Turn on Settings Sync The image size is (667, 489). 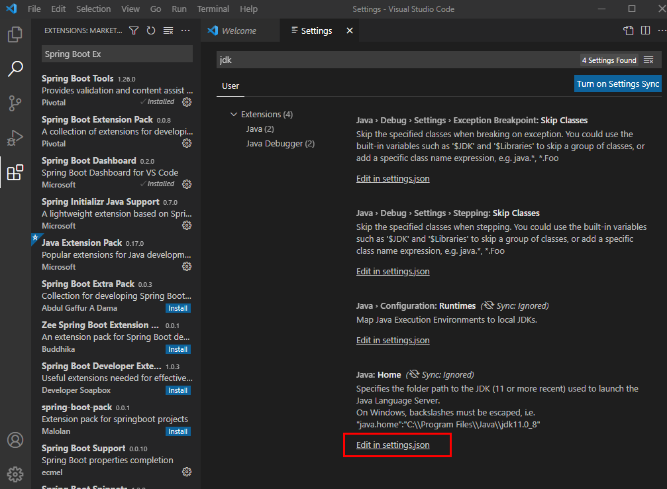coord(618,84)
